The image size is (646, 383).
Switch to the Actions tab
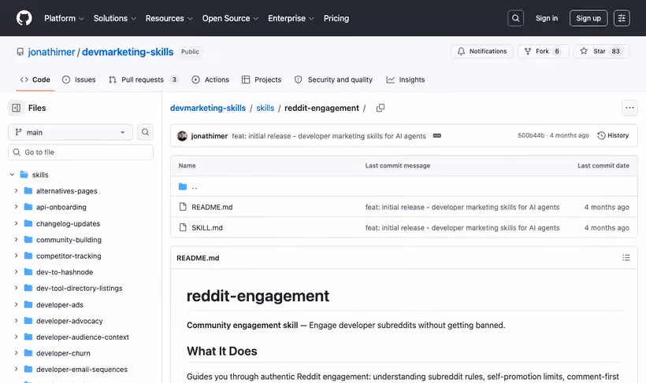210,79
